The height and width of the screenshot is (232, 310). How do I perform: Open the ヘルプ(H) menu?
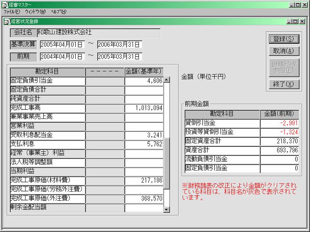(x=58, y=12)
